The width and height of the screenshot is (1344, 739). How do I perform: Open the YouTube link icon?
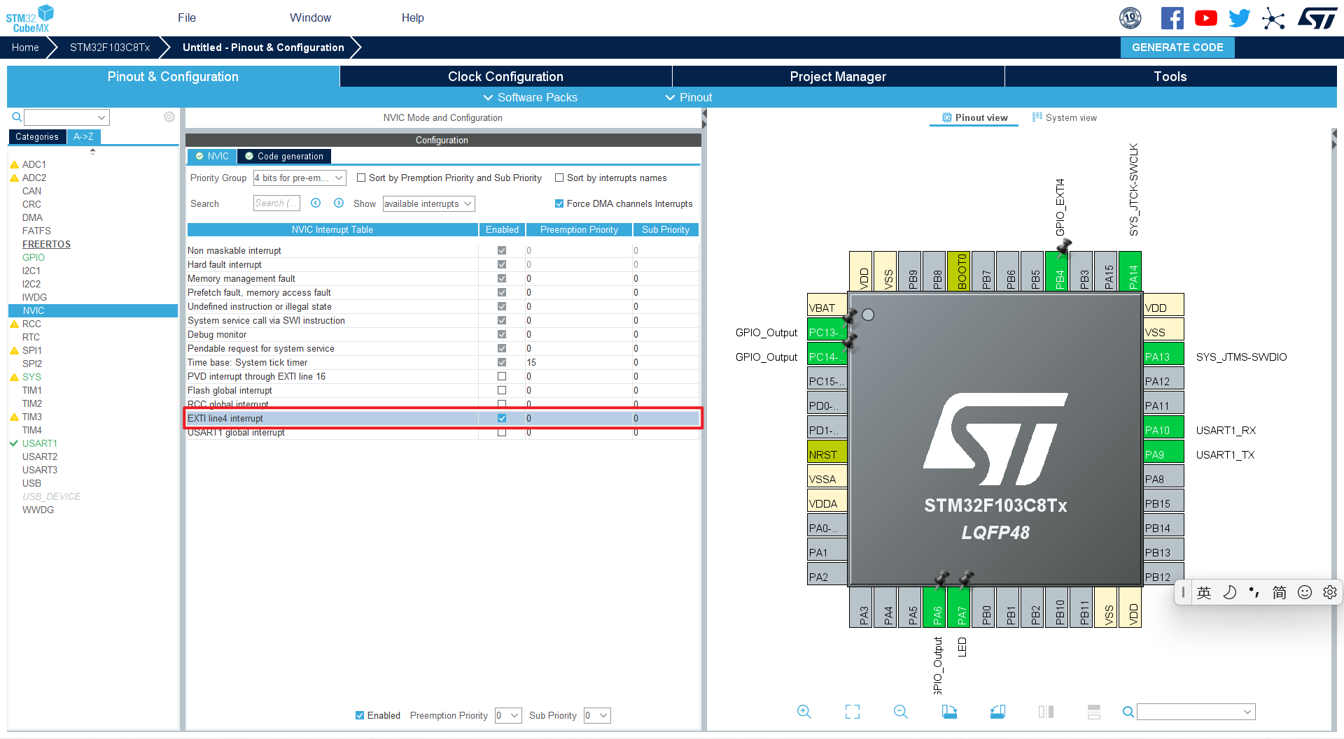[x=1205, y=18]
